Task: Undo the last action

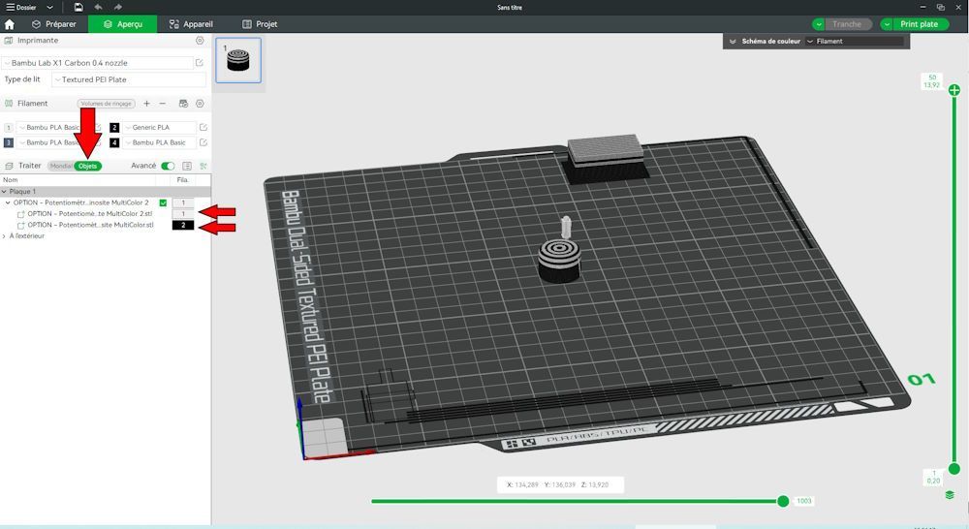Action: (98, 8)
